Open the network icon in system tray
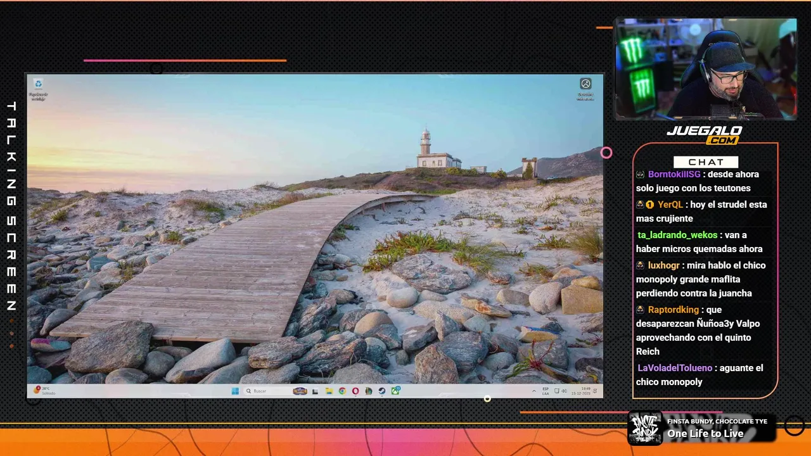This screenshot has width=811, height=456. click(557, 391)
